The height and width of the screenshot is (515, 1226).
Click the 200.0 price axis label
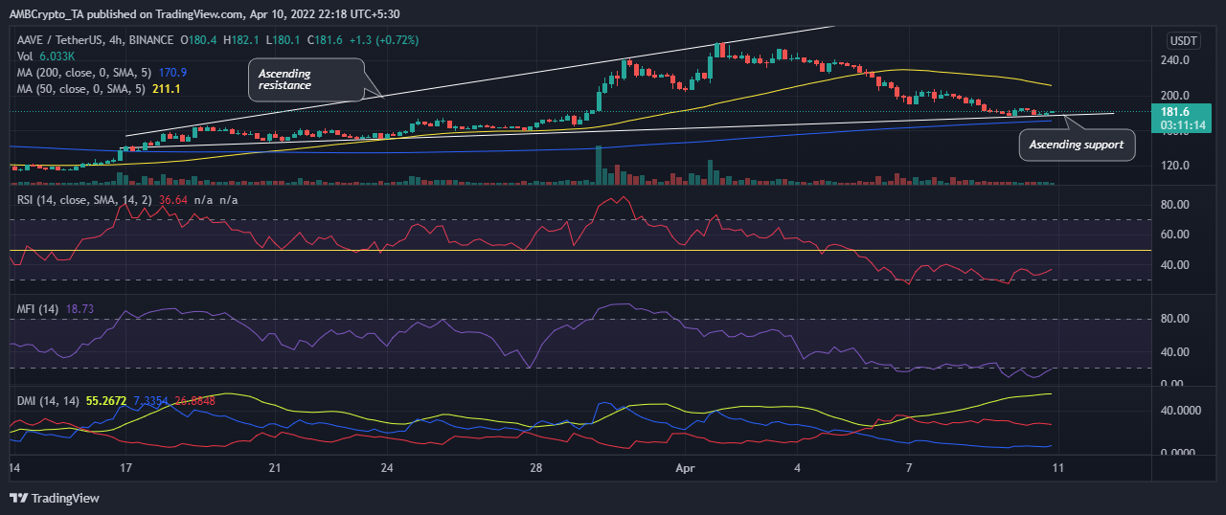[x=1175, y=96]
